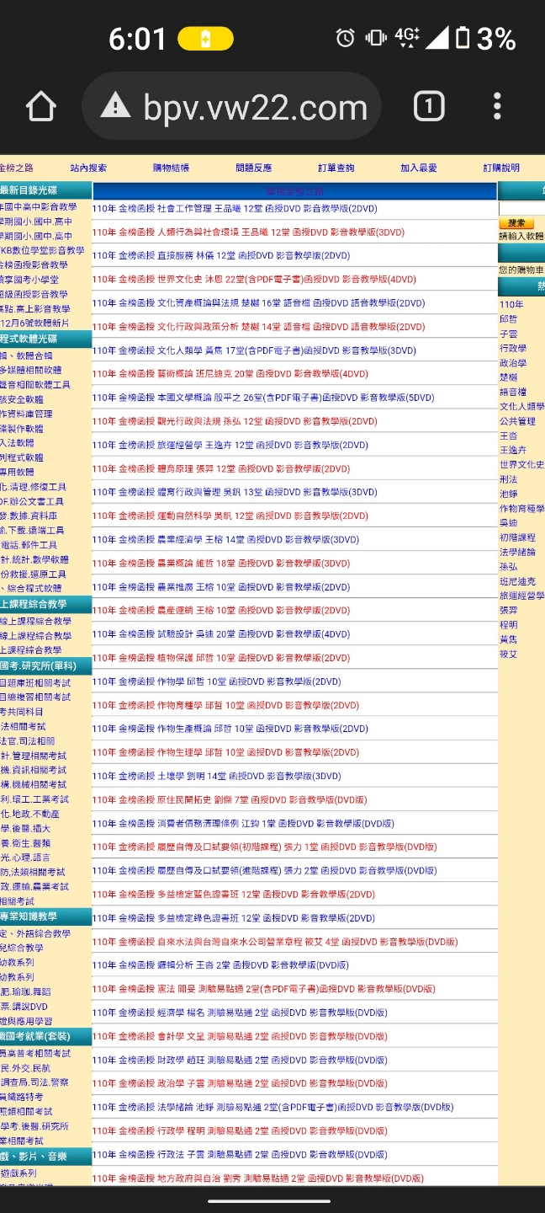
Task: Open 多益檢定藍色證書班 12堂 link
Action: [x=234, y=895]
